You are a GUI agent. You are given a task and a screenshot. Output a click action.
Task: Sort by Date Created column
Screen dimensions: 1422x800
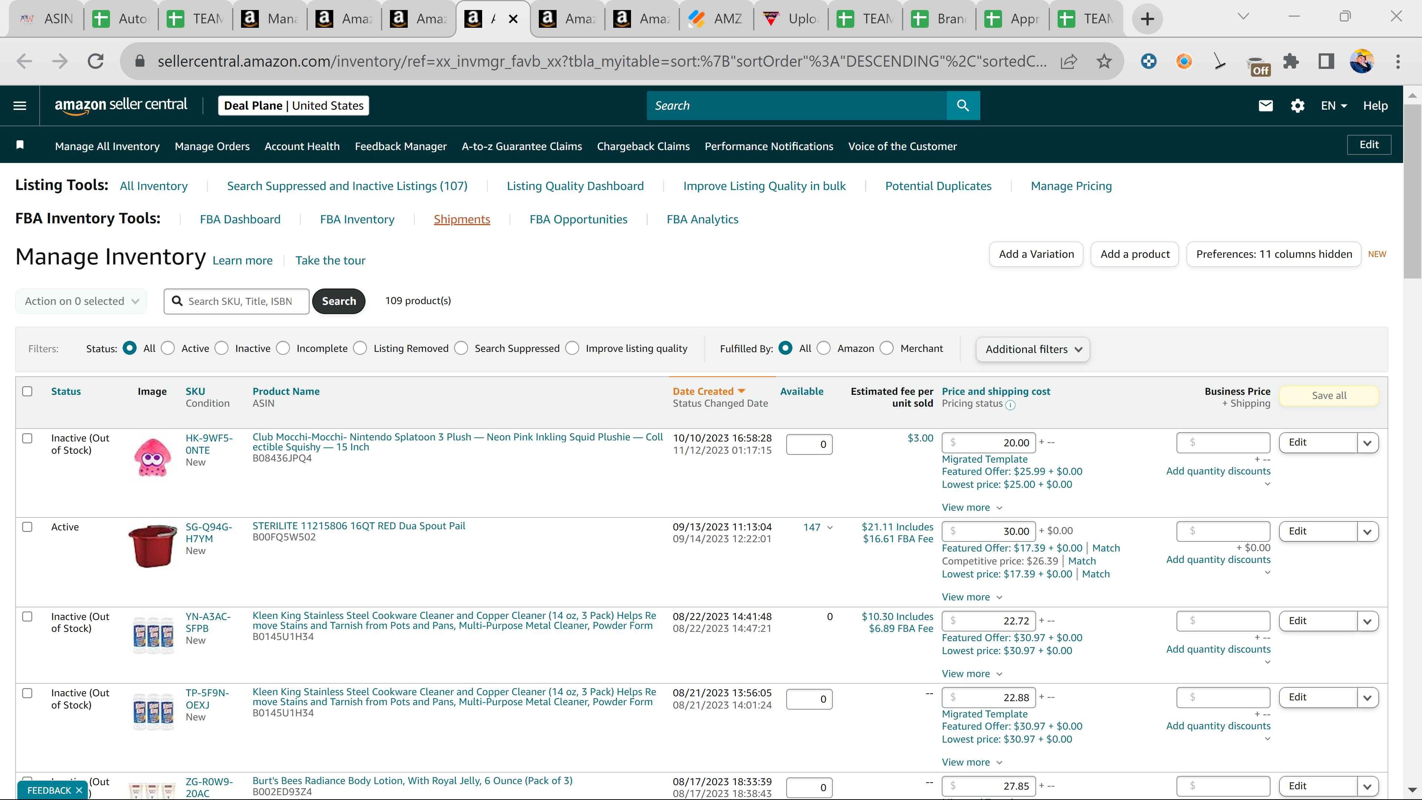tap(709, 391)
